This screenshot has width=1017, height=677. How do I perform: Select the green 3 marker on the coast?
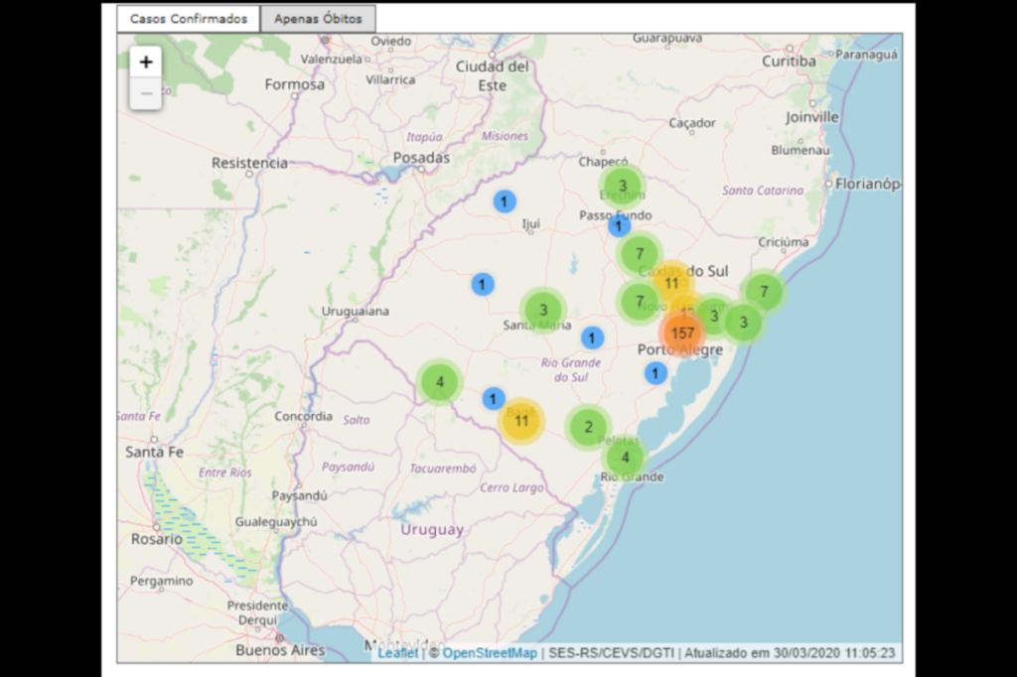tap(743, 322)
